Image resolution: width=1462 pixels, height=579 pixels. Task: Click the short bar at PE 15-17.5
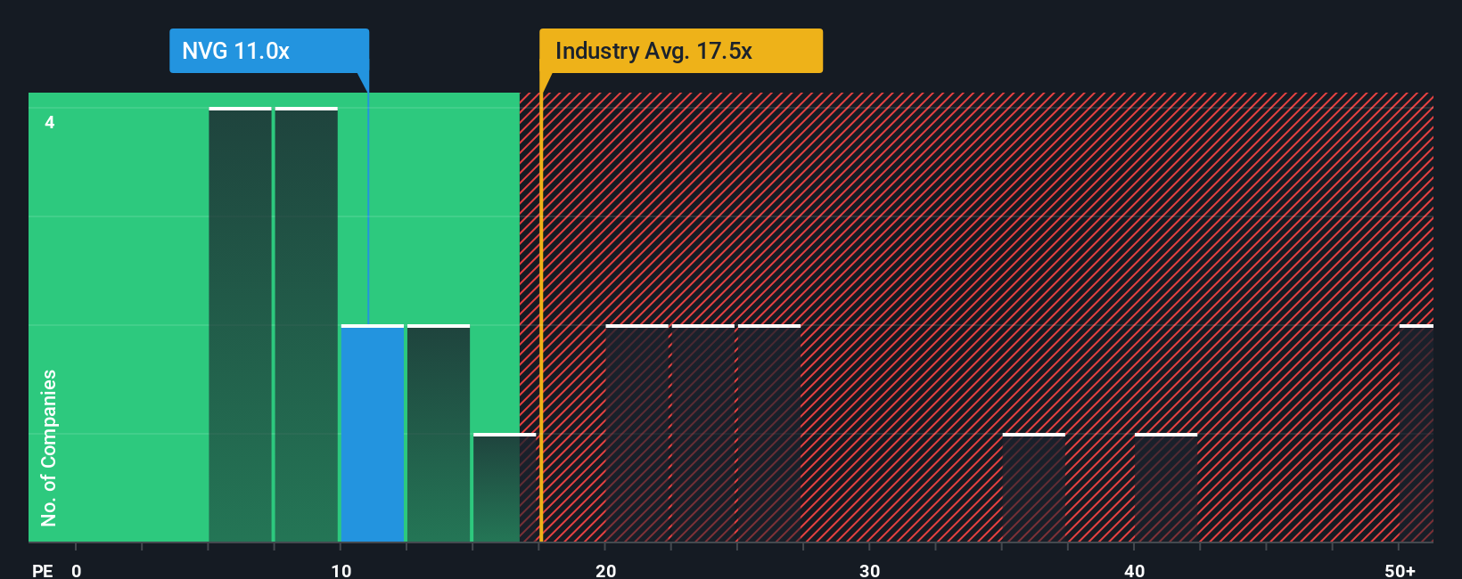click(505, 488)
